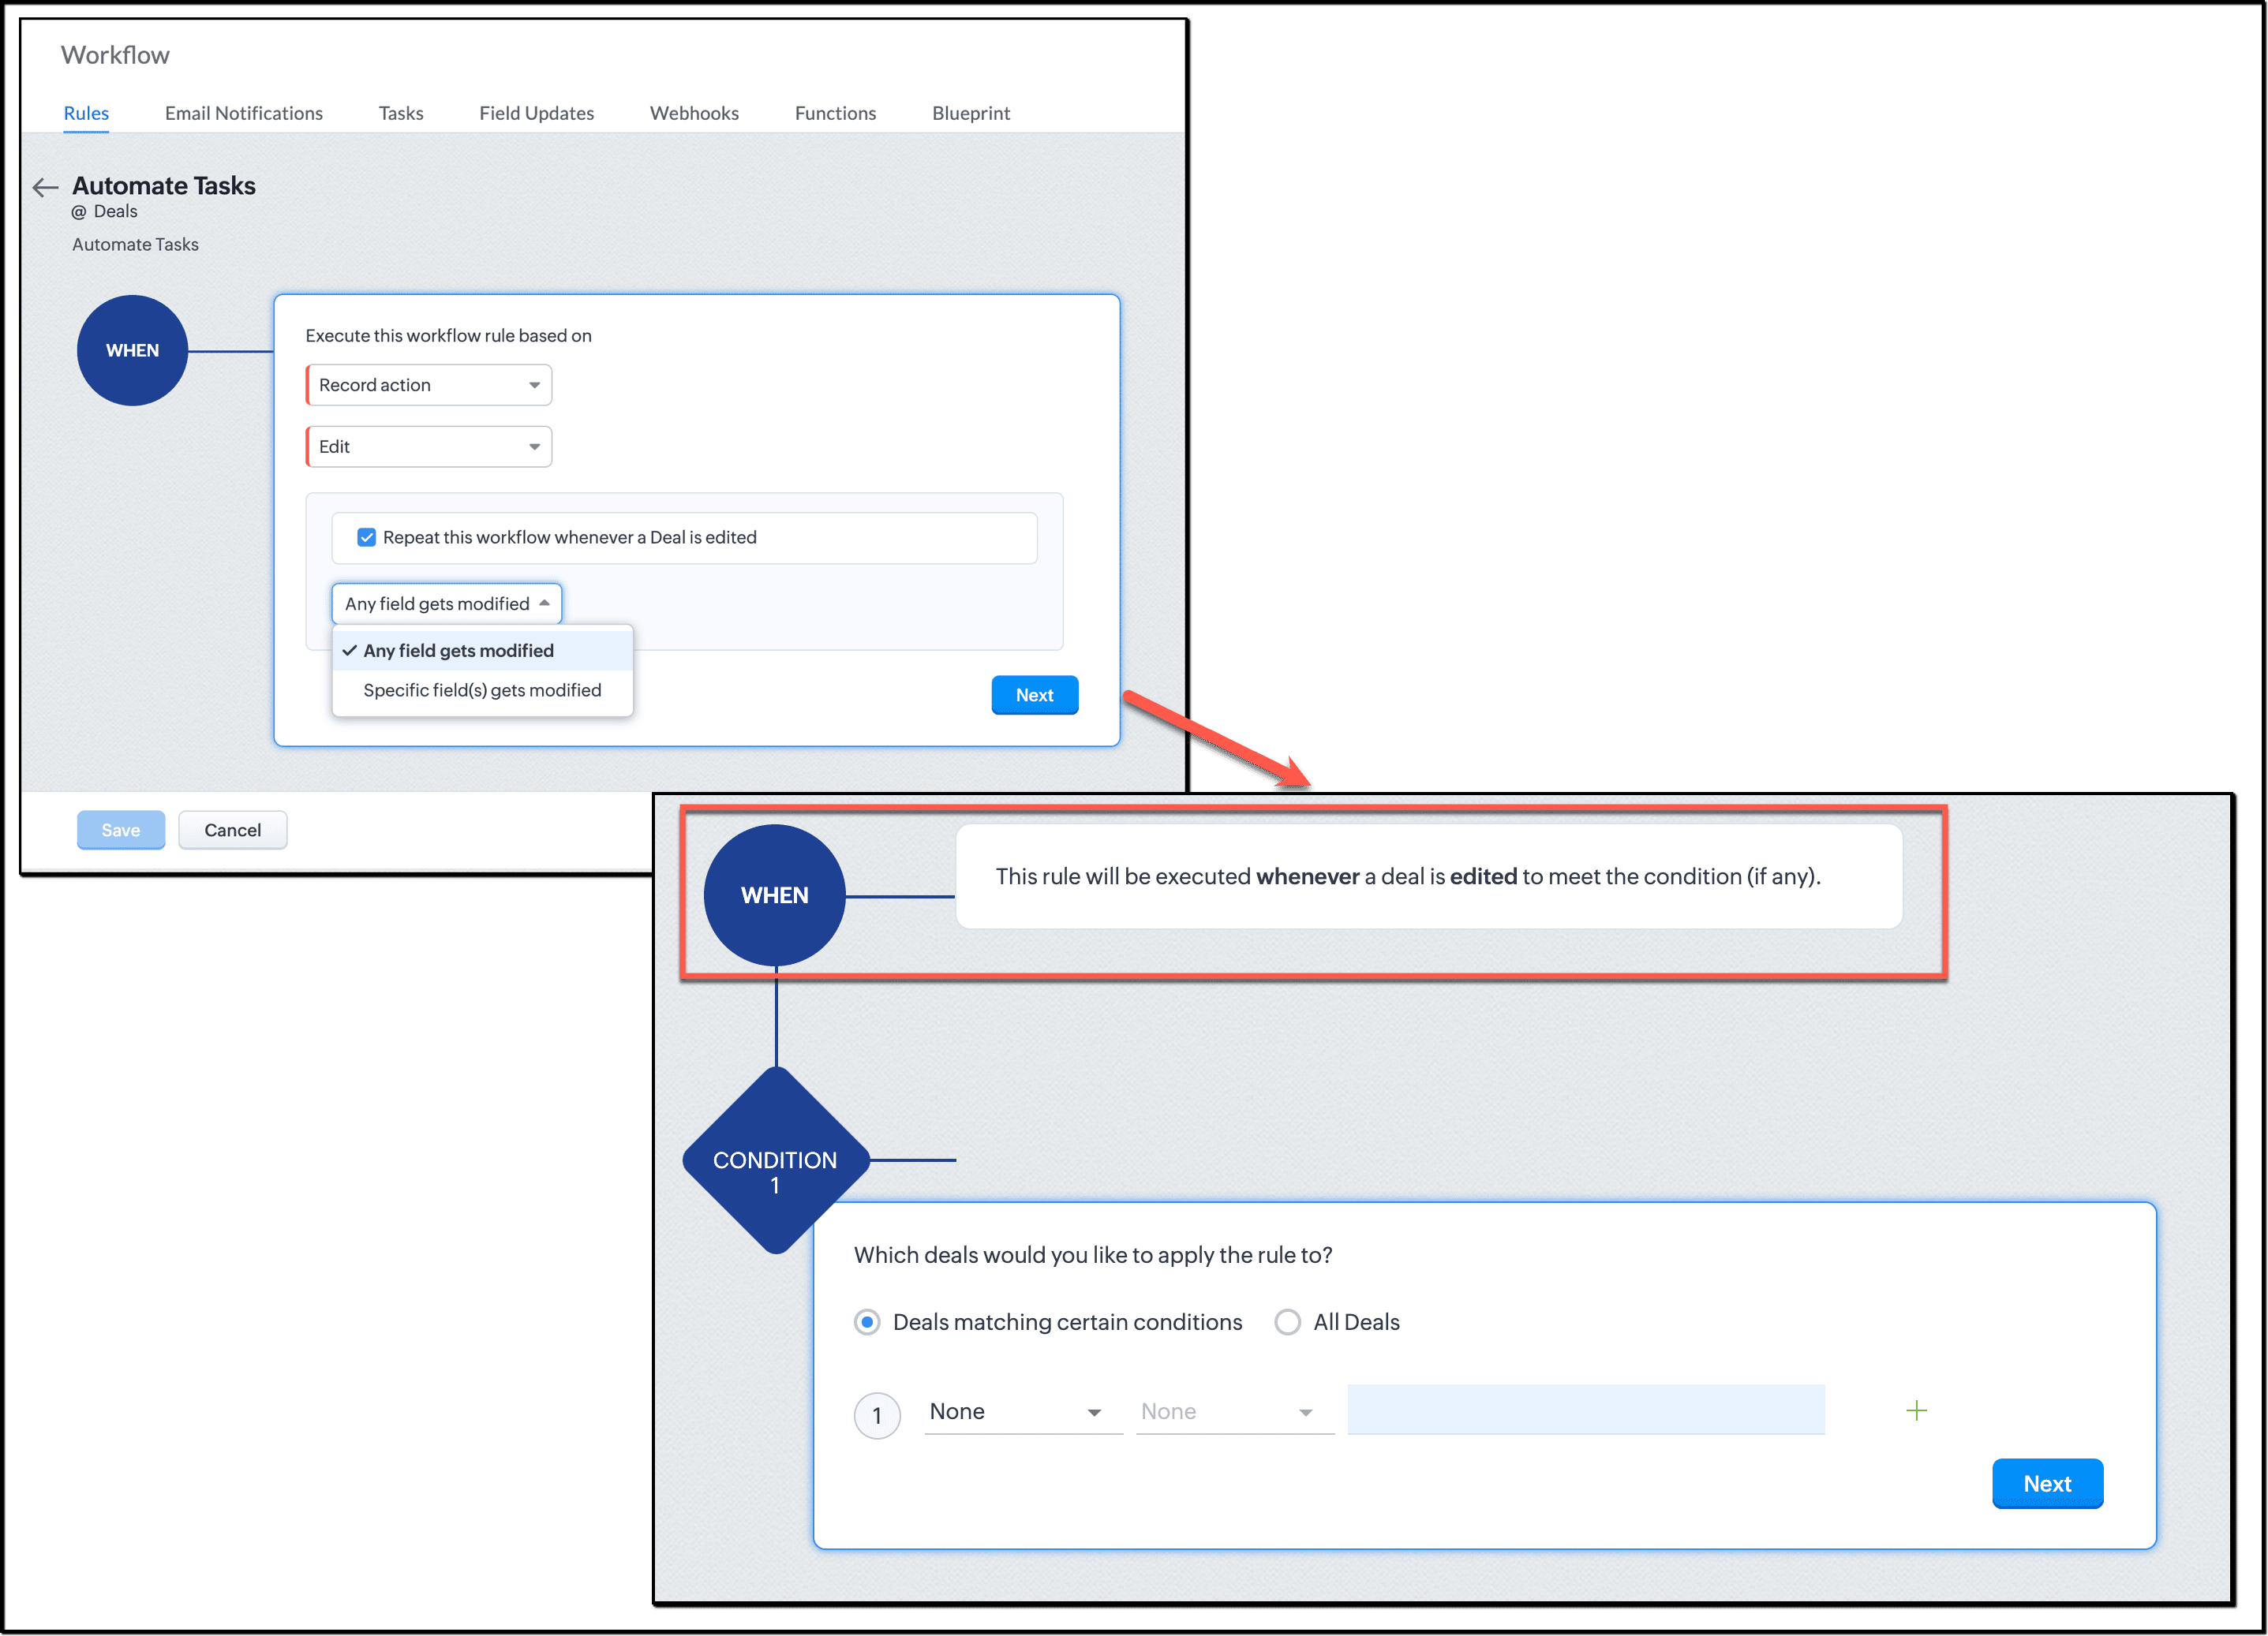This screenshot has height=1636, width=2268.
Task: Select Deals matching certain conditions radio
Action: [867, 1322]
